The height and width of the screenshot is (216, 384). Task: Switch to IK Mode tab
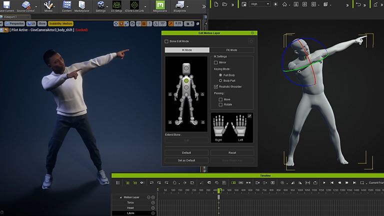(x=187, y=50)
